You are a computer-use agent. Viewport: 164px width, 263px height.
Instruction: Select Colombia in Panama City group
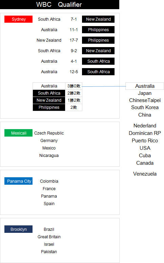(x=49, y=181)
